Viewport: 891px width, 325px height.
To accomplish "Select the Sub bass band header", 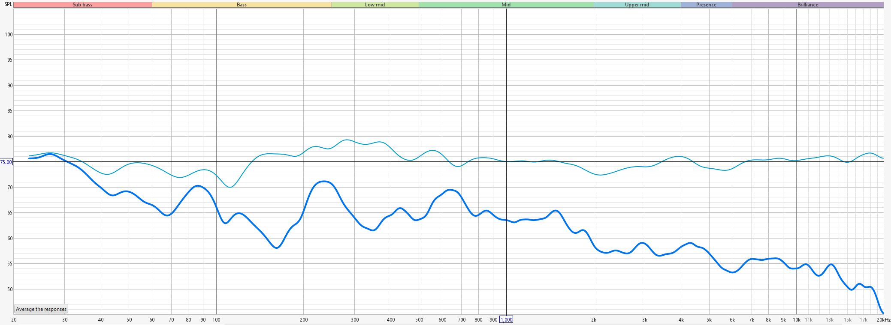I will click(x=82, y=5).
